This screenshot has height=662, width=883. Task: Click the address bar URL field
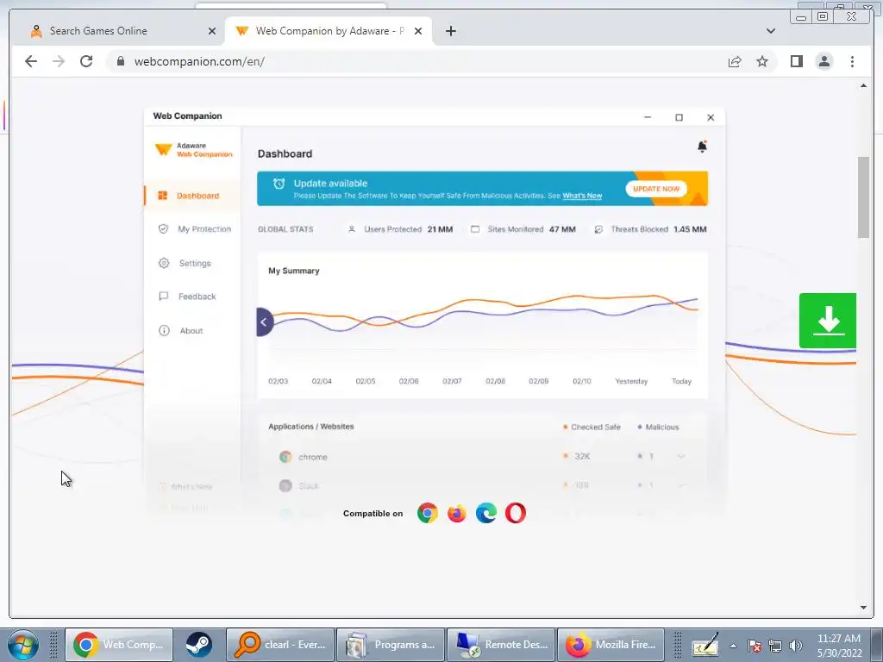point(413,61)
